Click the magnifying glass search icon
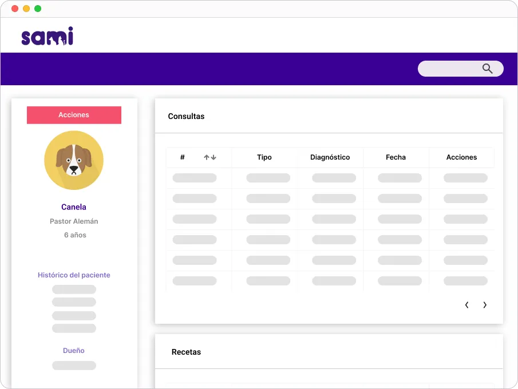 (487, 69)
